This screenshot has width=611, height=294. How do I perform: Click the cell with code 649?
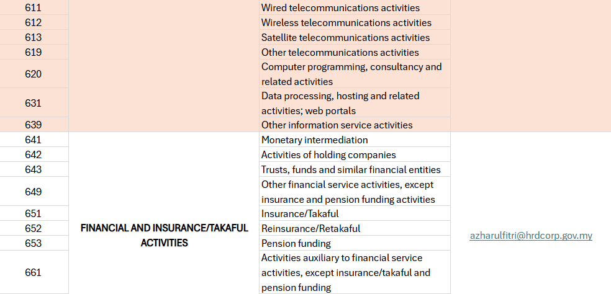34,192
